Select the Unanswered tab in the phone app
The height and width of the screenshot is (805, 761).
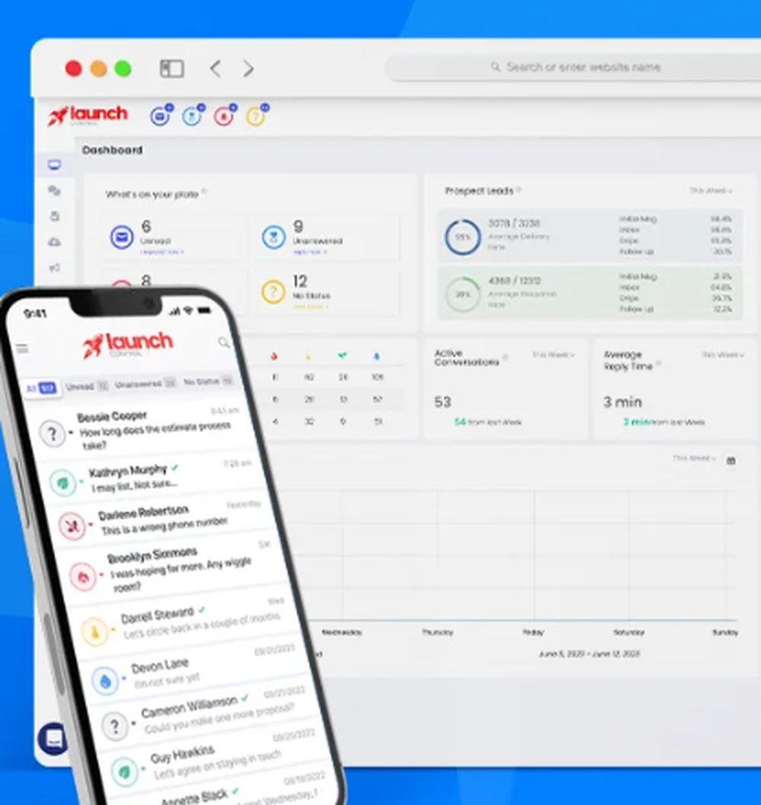(x=145, y=384)
